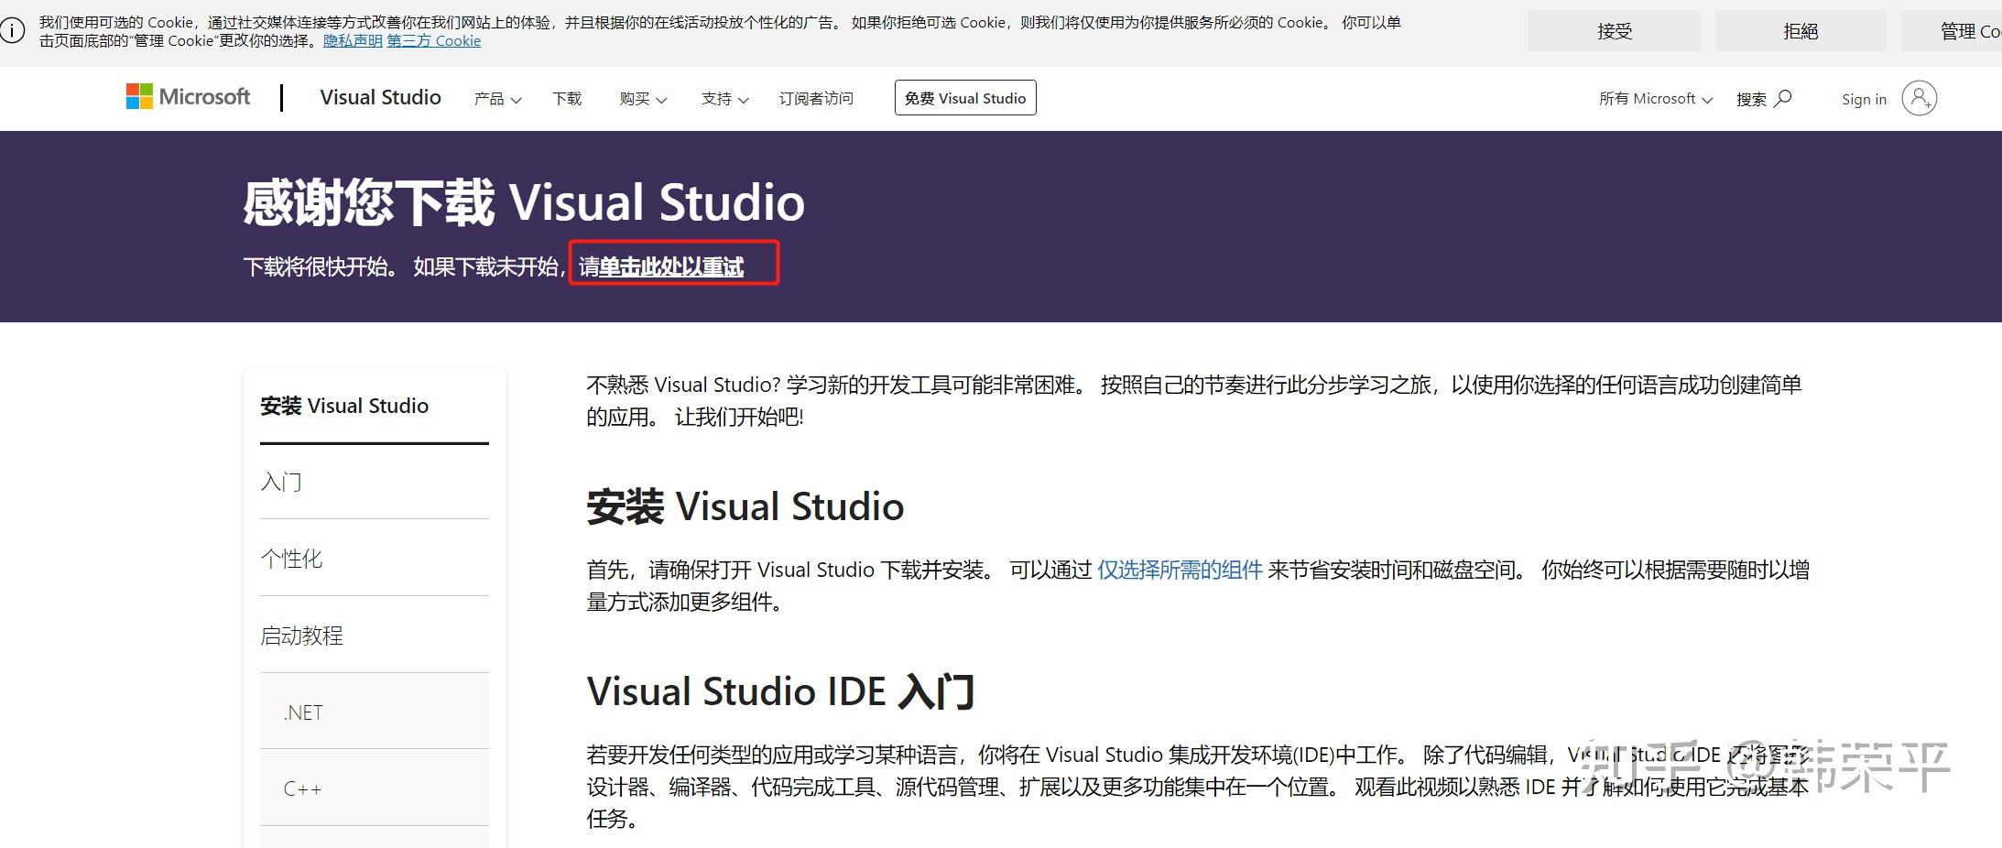
Task: Choose the C++ tutorial item
Action: (x=374, y=788)
